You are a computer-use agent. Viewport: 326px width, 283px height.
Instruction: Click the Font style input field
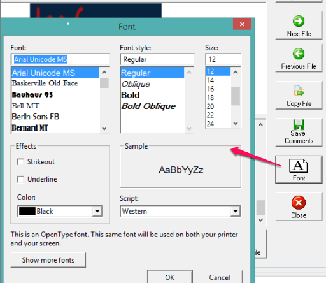coord(157,59)
